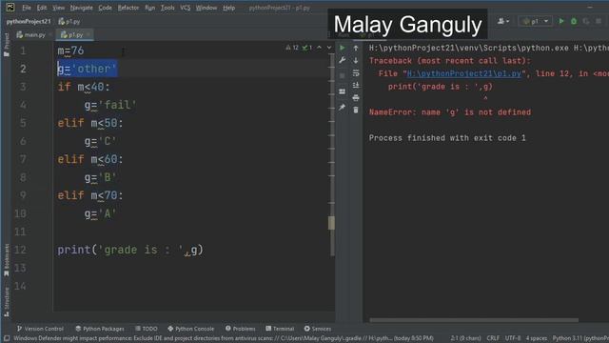Open the Code menu
The height and width of the screenshot is (343, 609).
point(105,8)
